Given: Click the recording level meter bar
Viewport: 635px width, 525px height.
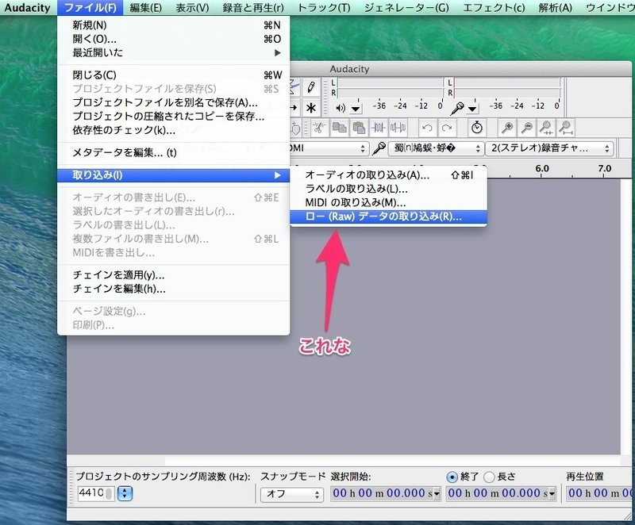Looking at the screenshot, I should pyautogui.click(x=507, y=87).
